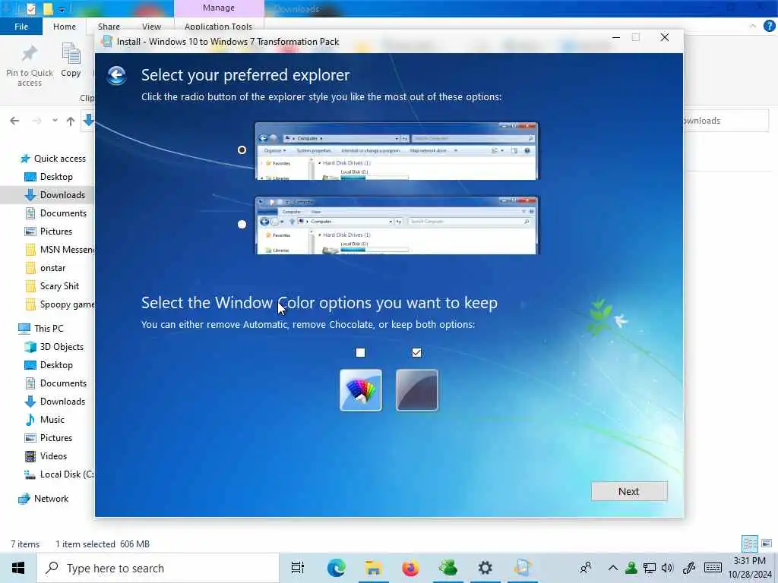This screenshot has width=778, height=583.
Task: Switch to the View ribbon tab
Action: (151, 27)
